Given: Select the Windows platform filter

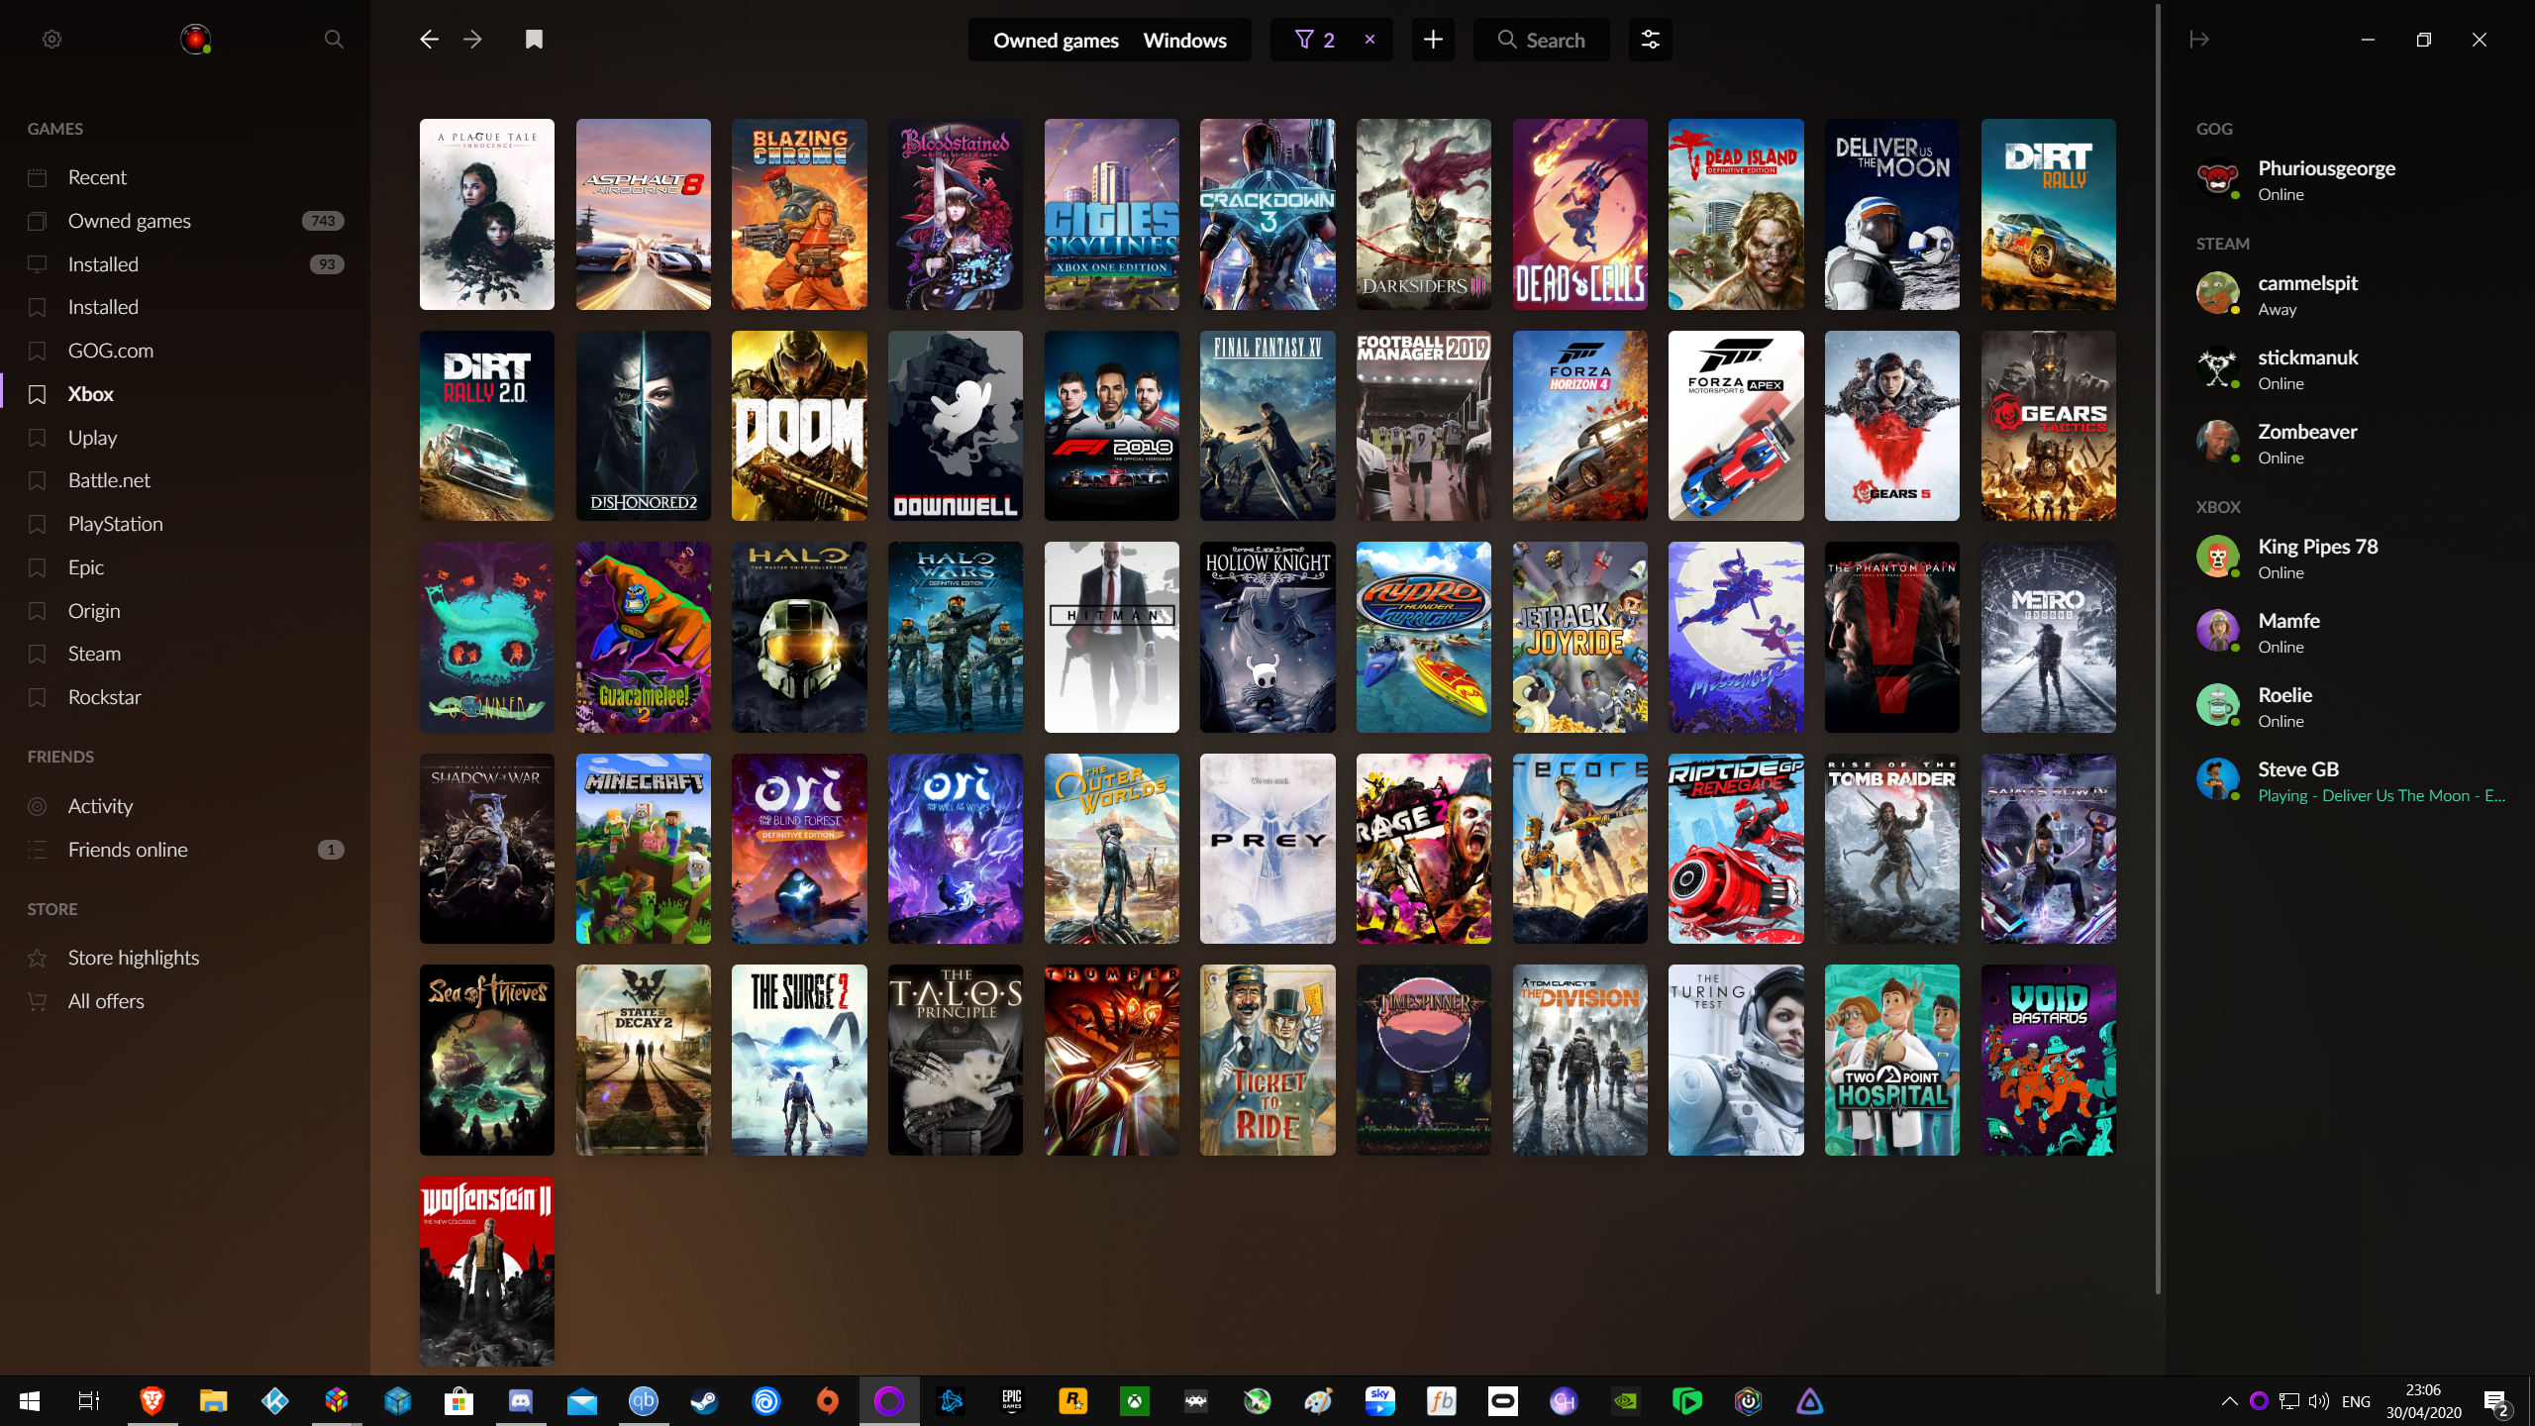Looking at the screenshot, I should (x=1184, y=40).
